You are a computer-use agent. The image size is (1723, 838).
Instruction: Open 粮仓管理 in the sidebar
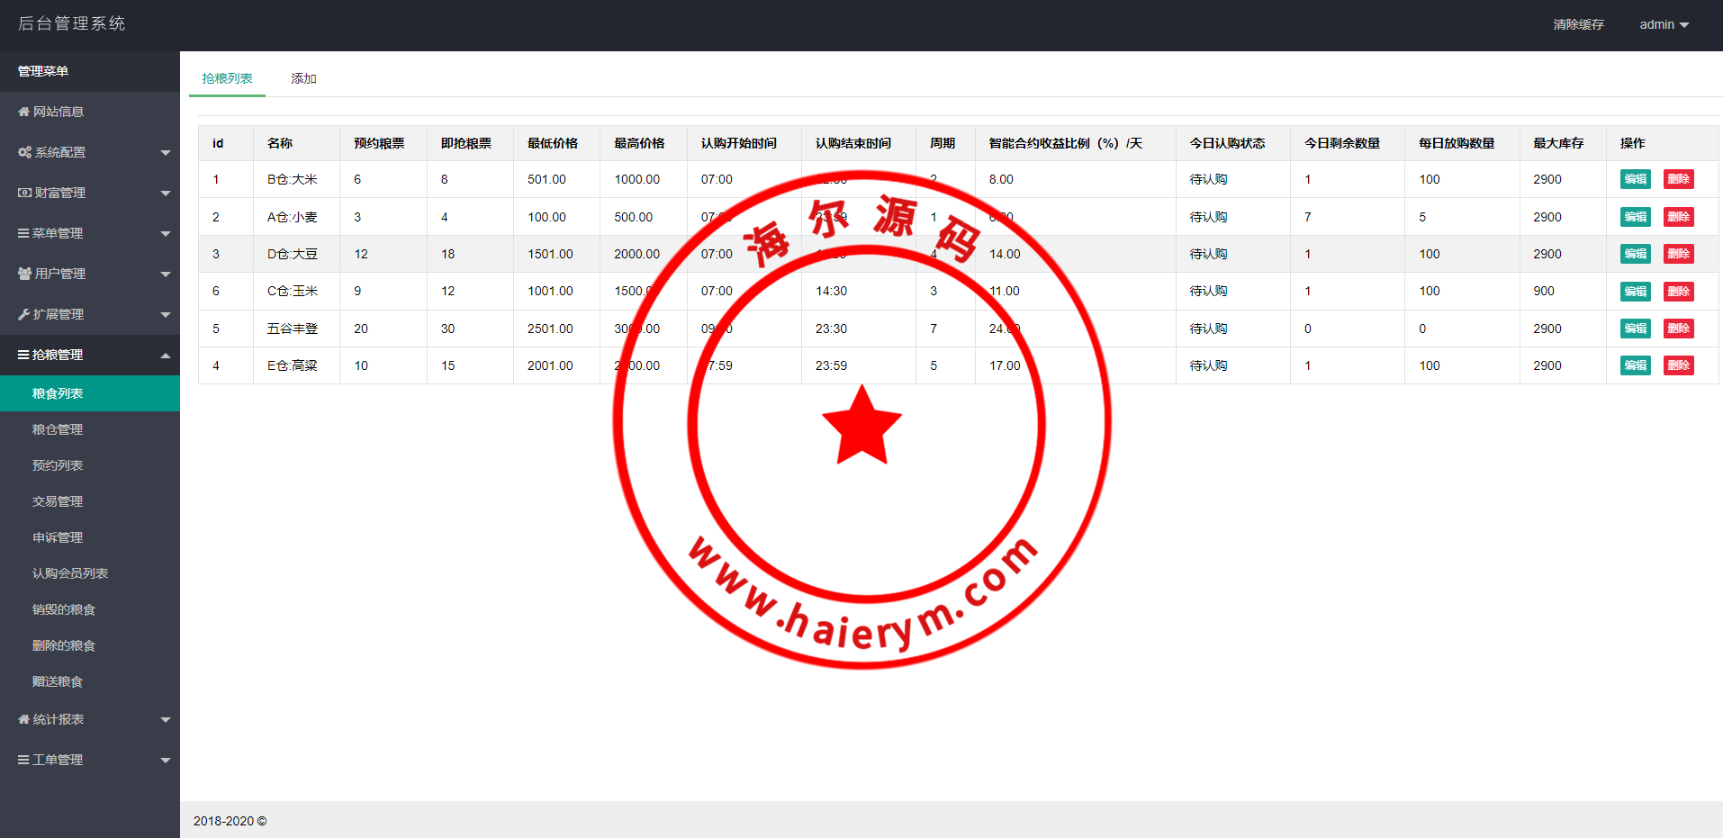coord(58,429)
